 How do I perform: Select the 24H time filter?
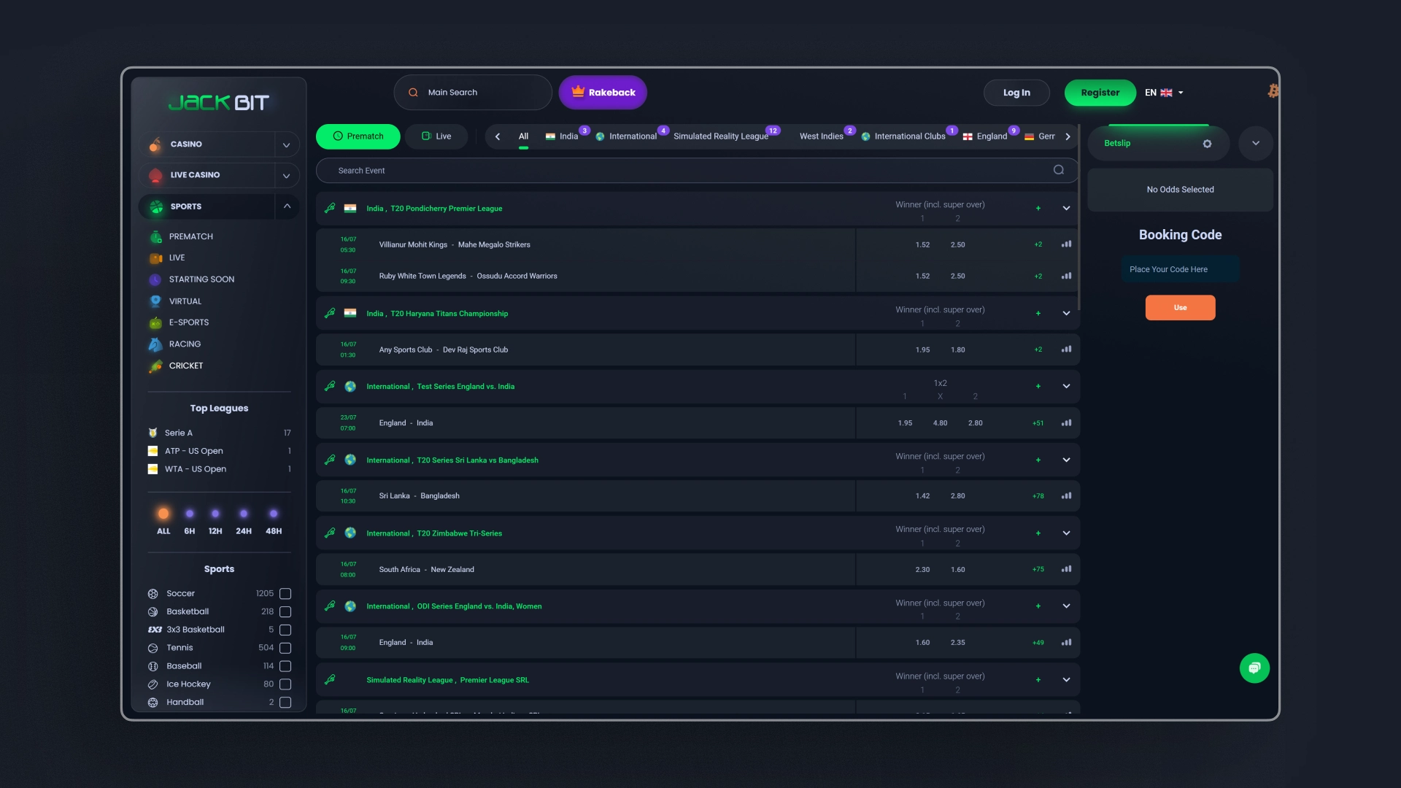pyautogui.click(x=244, y=522)
